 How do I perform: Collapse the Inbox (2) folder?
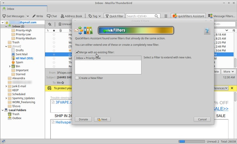pos(6,27)
